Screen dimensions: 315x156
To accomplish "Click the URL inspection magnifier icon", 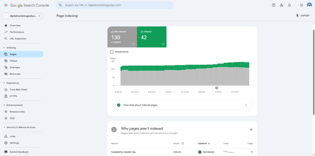I will coord(6,38).
